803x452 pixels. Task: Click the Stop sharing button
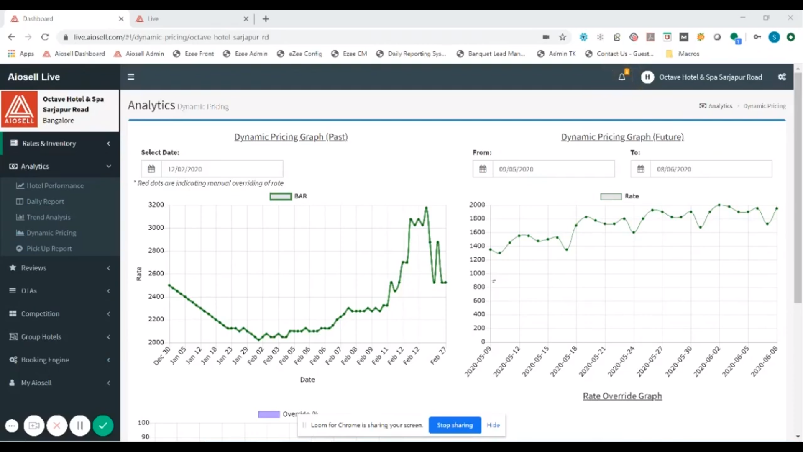(x=455, y=425)
